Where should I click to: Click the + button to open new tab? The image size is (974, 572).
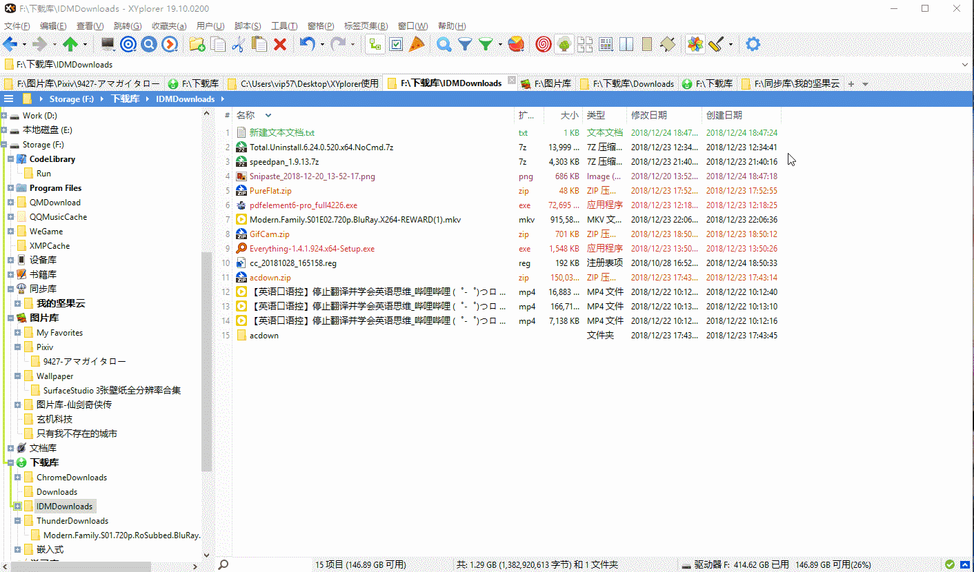click(x=853, y=83)
